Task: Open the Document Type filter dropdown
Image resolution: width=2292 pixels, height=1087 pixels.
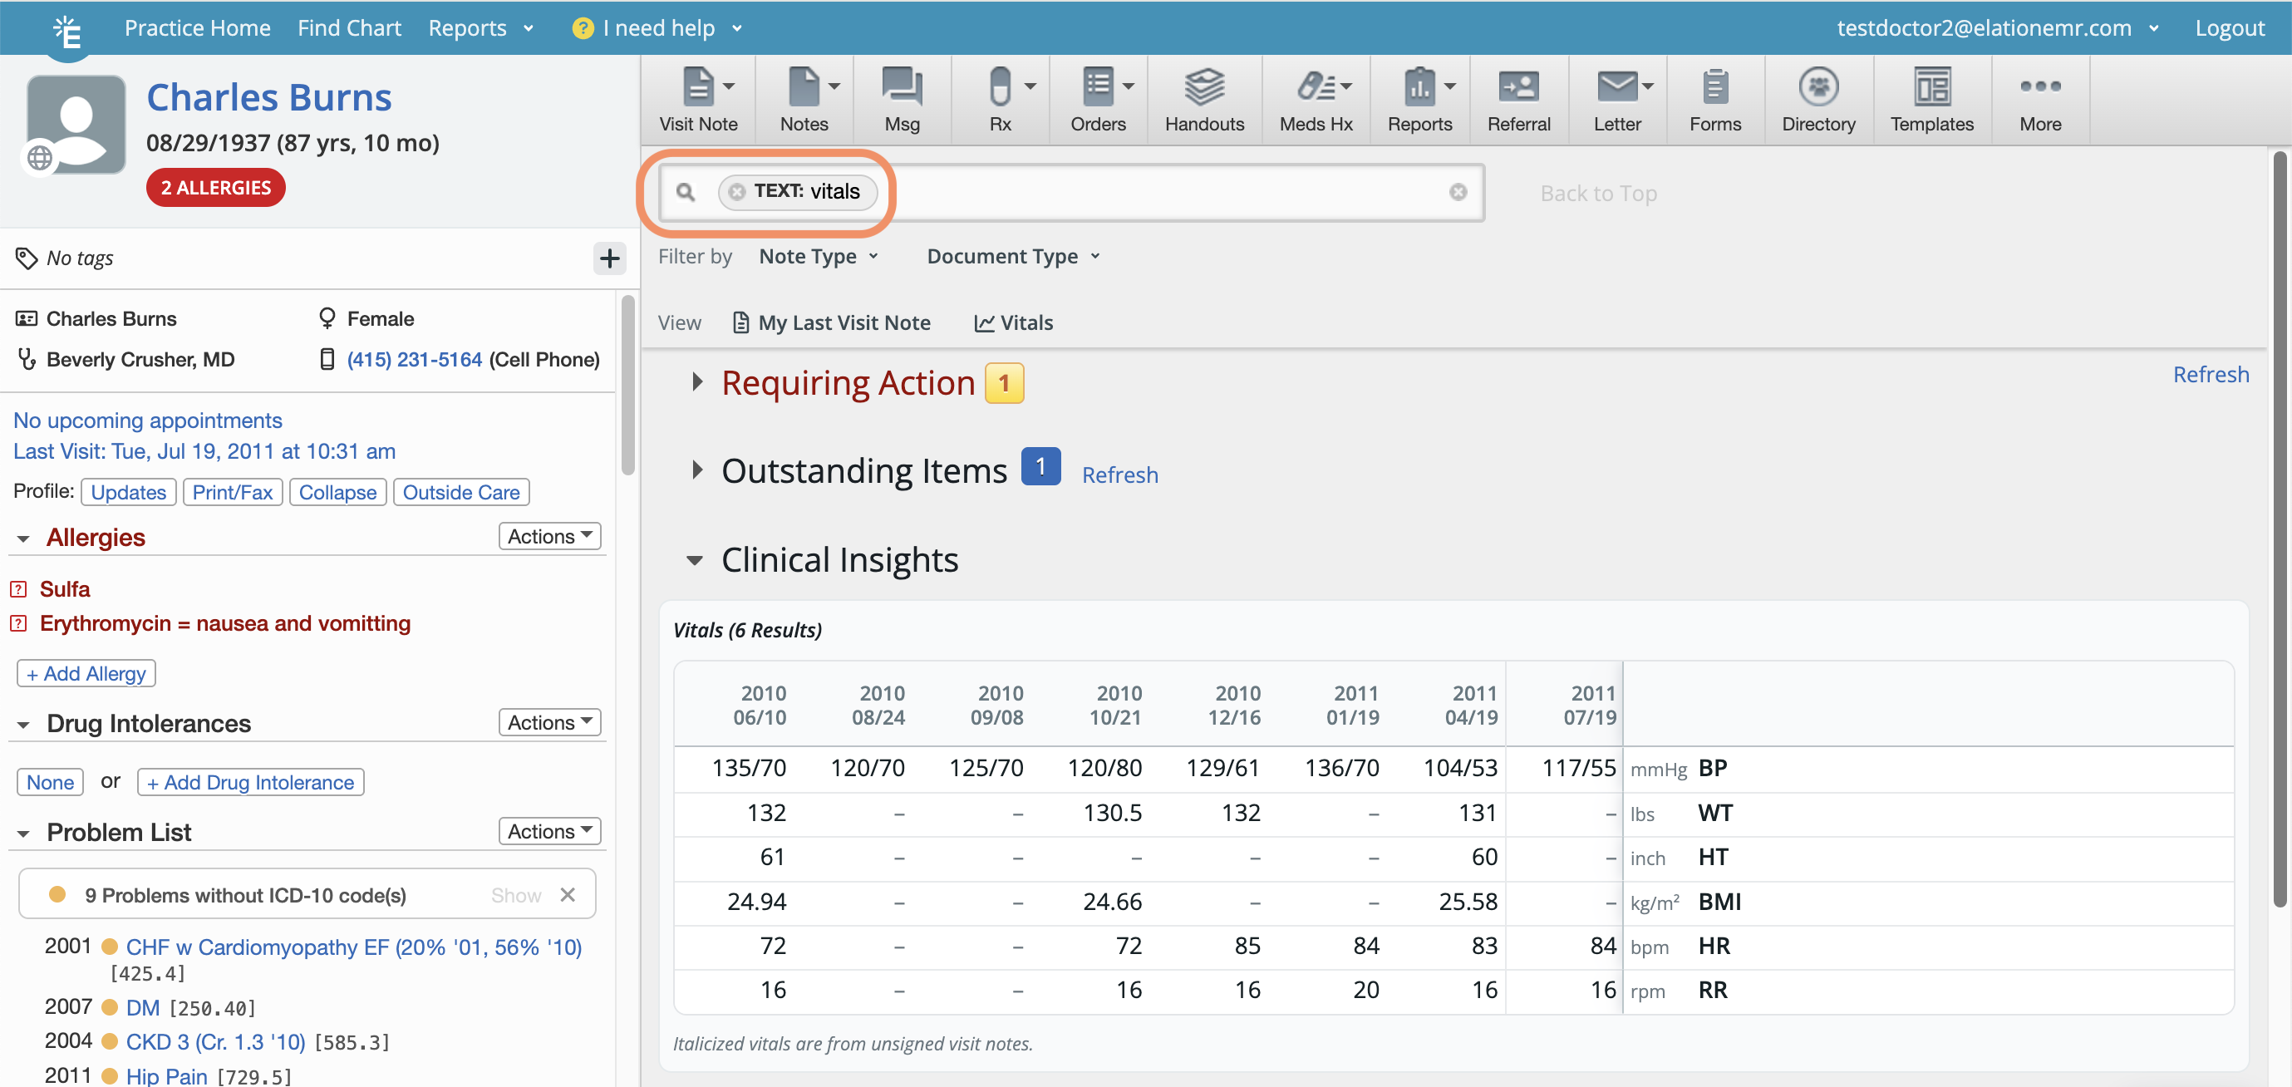Action: point(1013,256)
